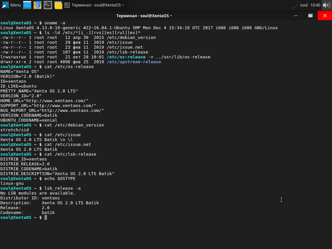Click the 'lsb_release -a' command line
The image size is (332, 249).
pos(40,188)
